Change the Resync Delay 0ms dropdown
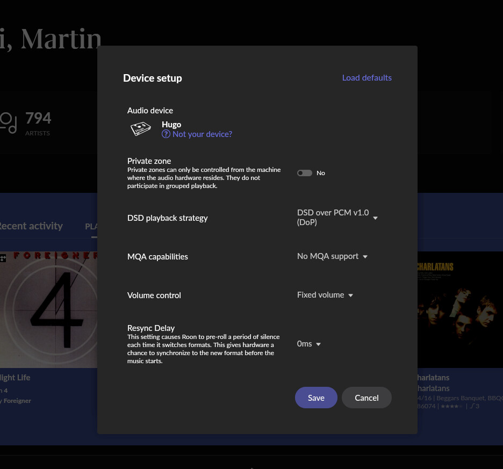The height and width of the screenshot is (469, 503). pyautogui.click(x=309, y=344)
